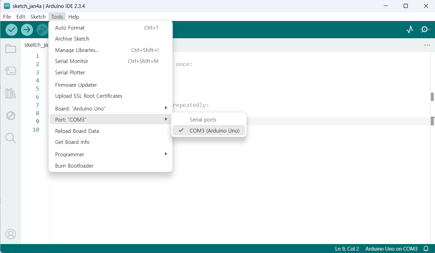Click the Verify checkmark button
Screen dimensions: 435x253
[x=11, y=30]
